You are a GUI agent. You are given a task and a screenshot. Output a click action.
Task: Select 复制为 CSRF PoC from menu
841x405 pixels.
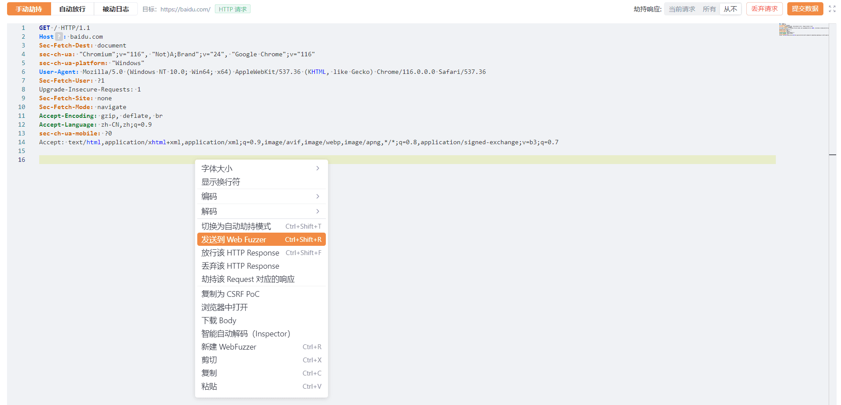tap(230, 294)
